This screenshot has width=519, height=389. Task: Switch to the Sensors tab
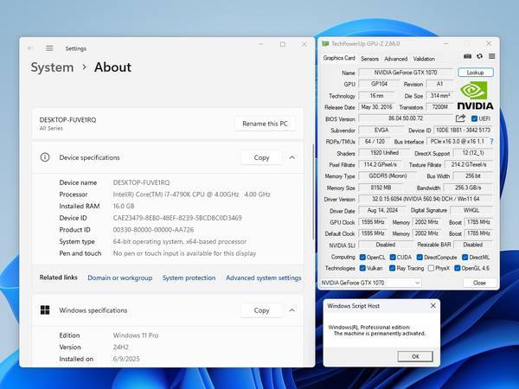pyautogui.click(x=369, y=59)
